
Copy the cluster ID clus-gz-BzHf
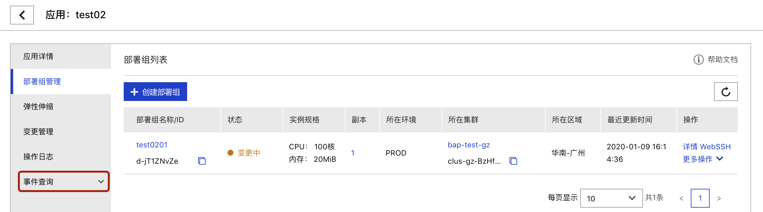513,161
